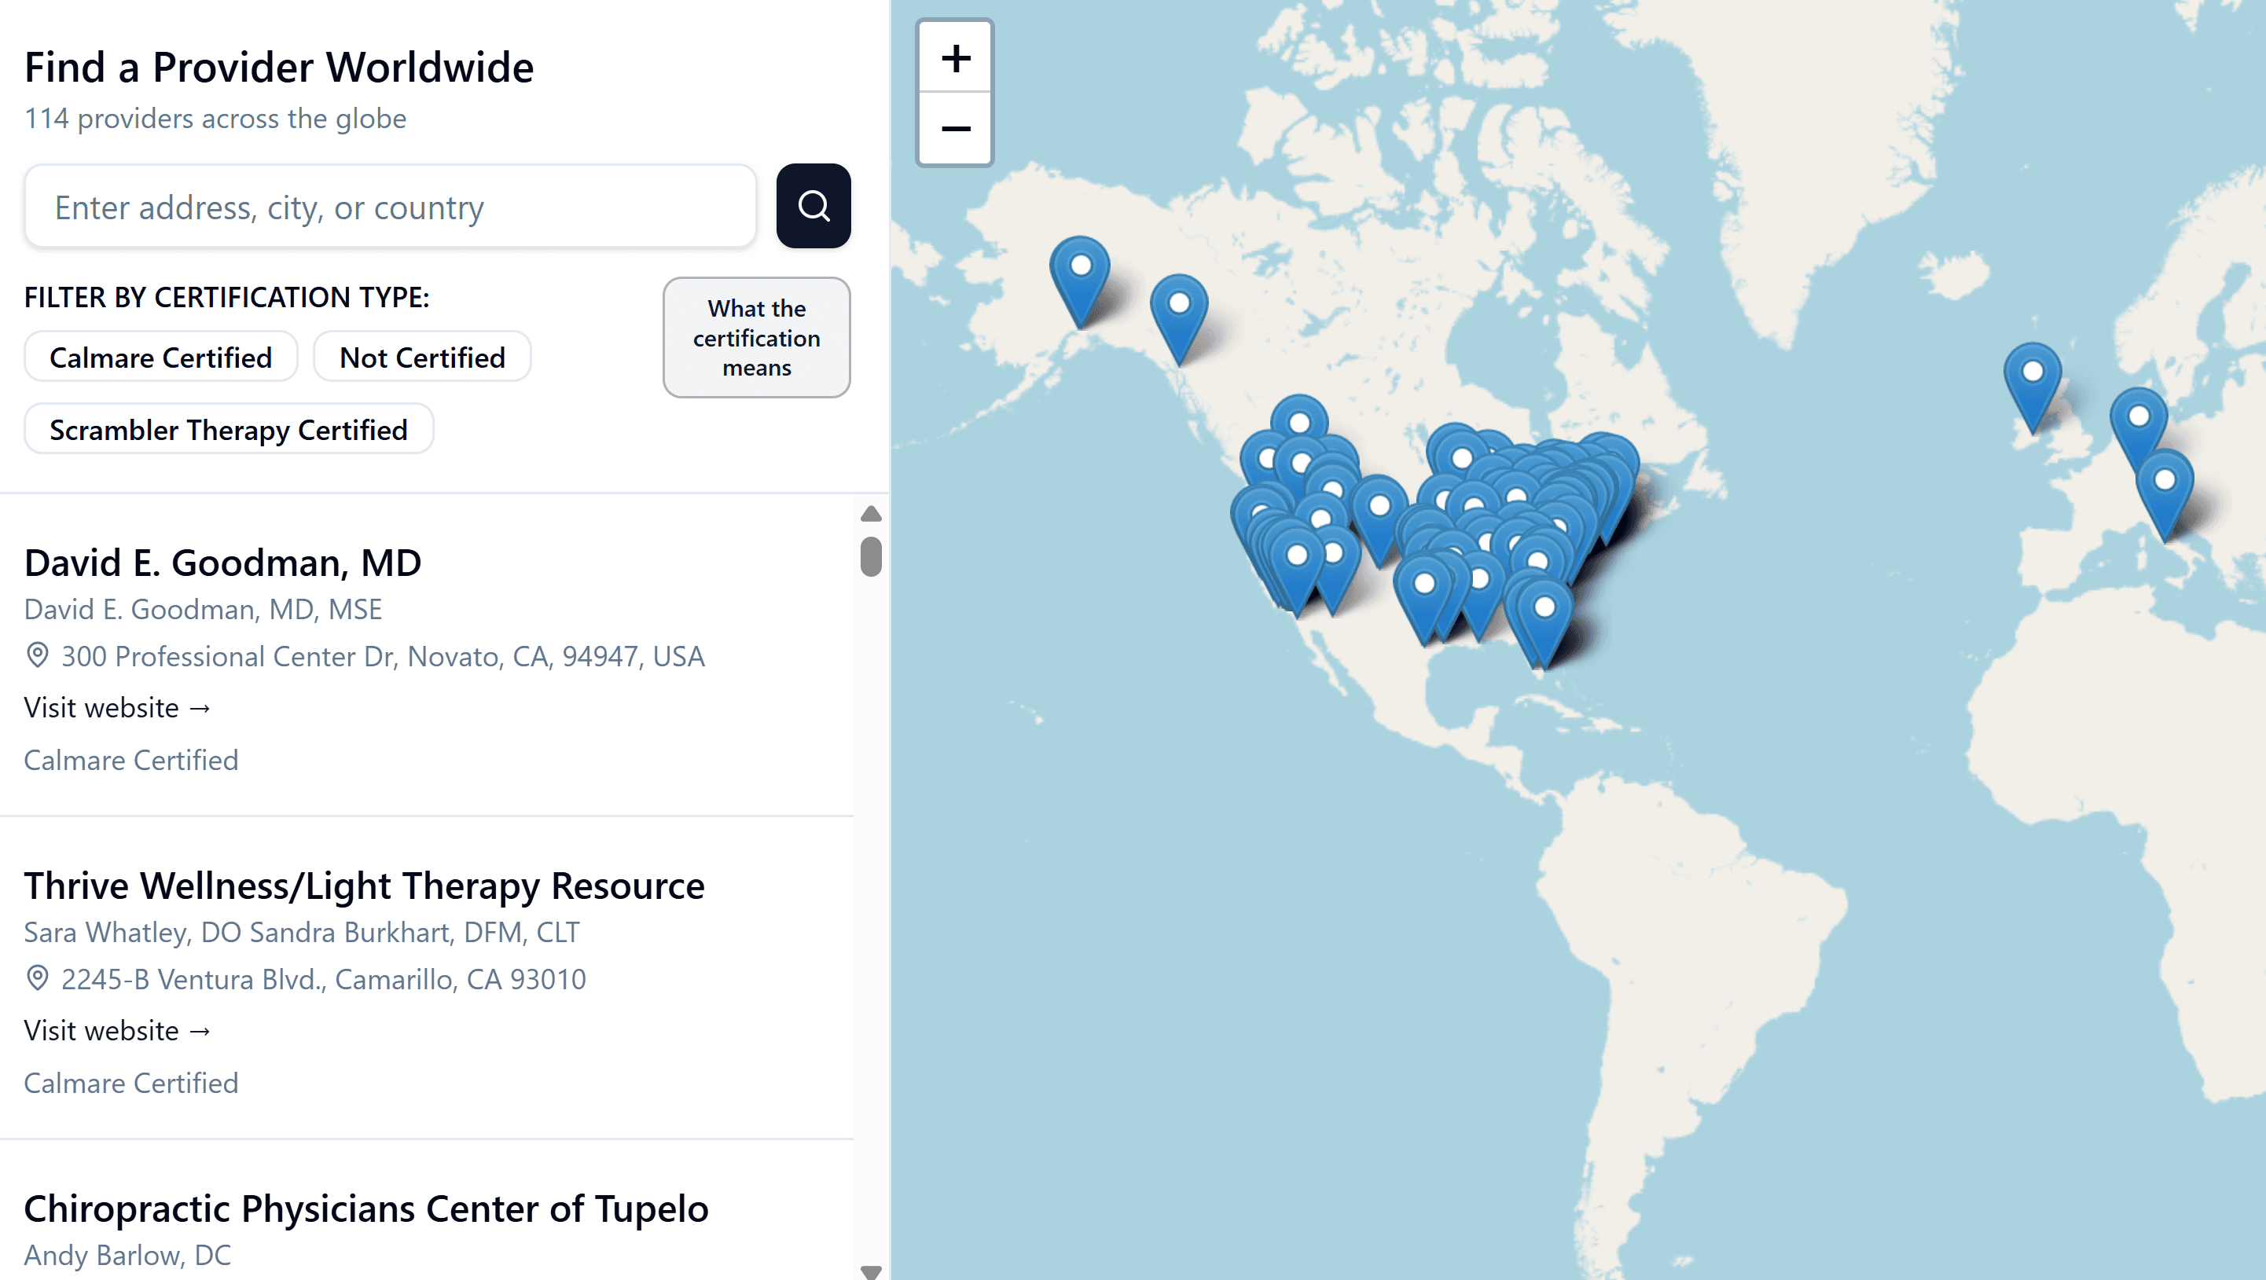This screenshot has height=1280, width=2266.
Task: Focus the address, city, or country field
Action: click(x=391, y=207)
